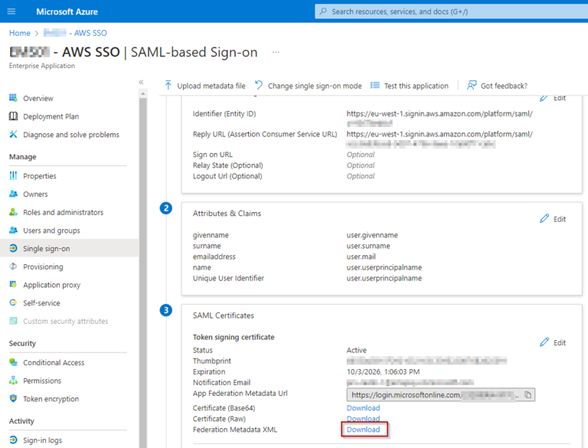Collapse the left navigation pane

(141, 82)
